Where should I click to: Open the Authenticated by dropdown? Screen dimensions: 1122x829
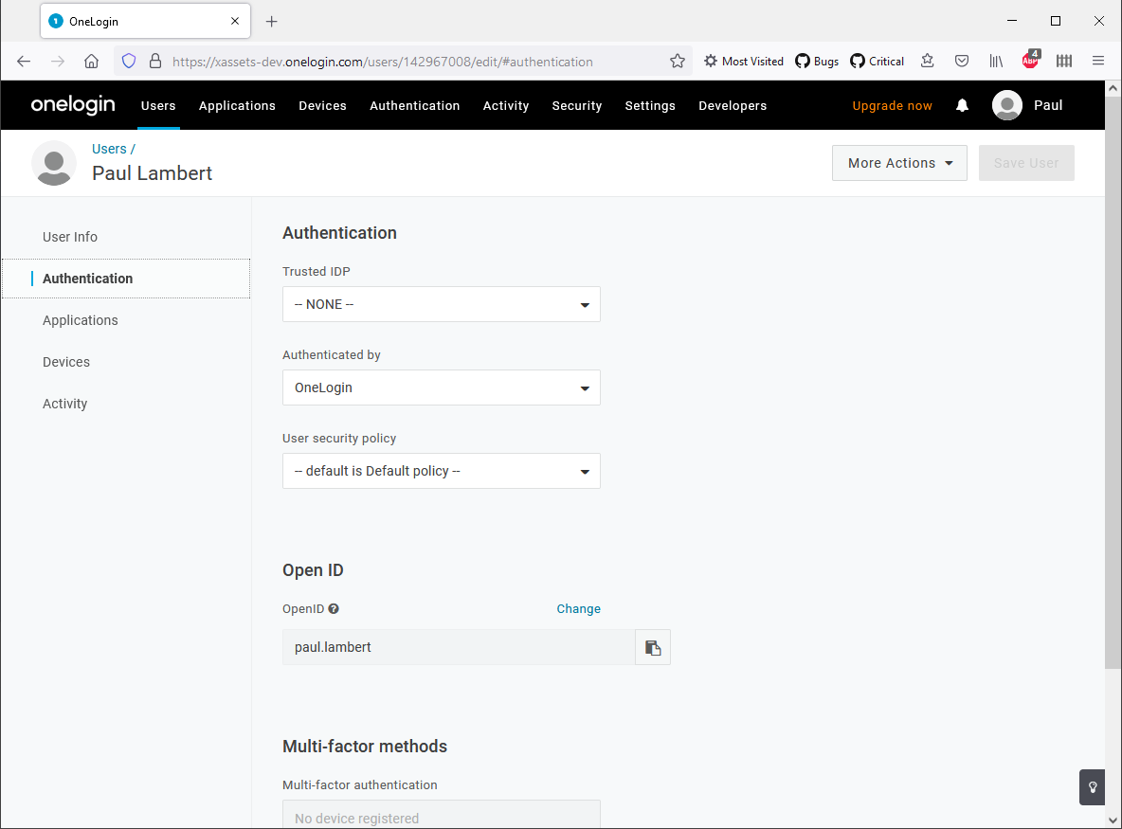click(441, 387)
